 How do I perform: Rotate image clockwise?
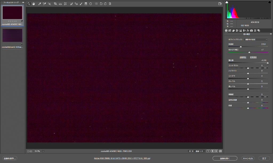[105, 4]
